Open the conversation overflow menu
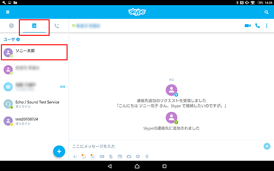This screenshot has height=171, width=274. (266, 25)
